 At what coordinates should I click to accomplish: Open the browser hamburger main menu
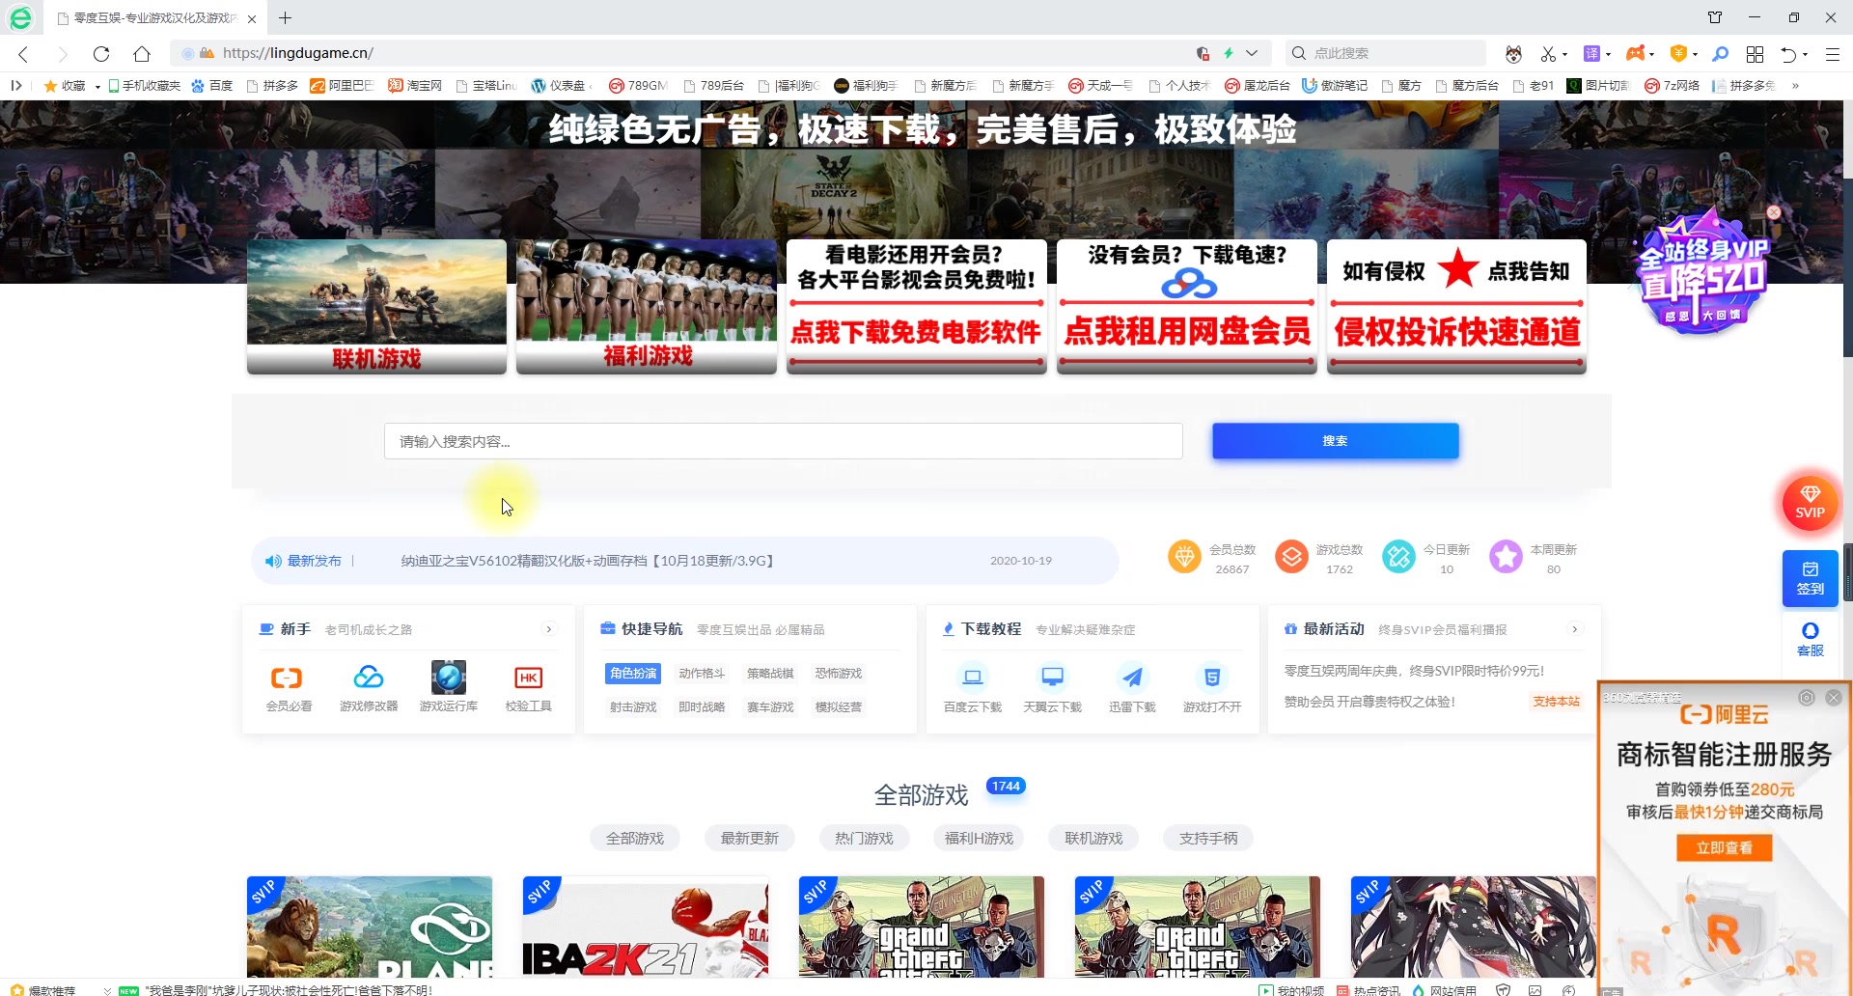[1832, 54]
